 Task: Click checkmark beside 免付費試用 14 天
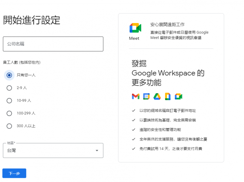pyautogui.click(x=133, y=149)
